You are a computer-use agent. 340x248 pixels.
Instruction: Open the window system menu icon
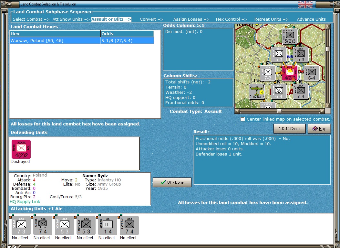[8, 4]
